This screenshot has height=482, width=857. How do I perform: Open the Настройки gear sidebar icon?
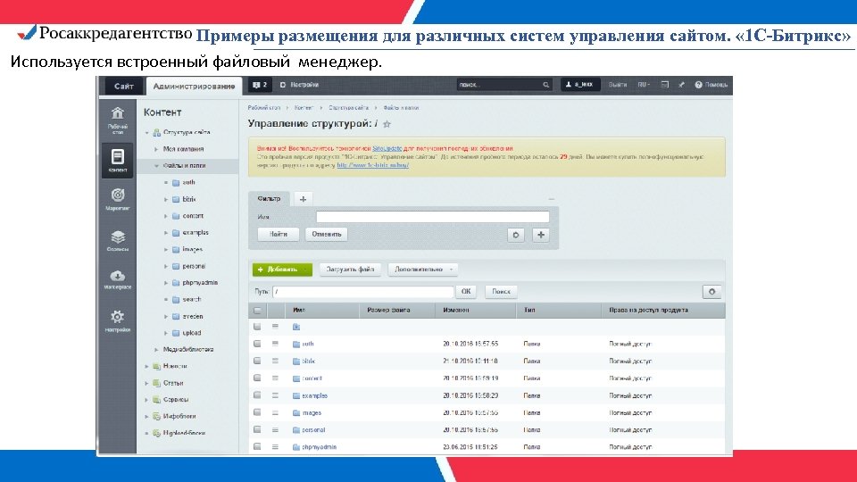(118, 320)
